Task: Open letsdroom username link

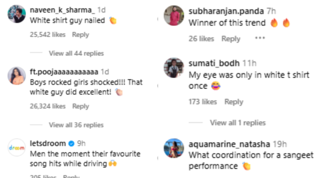Action: [x=48, y=143]
